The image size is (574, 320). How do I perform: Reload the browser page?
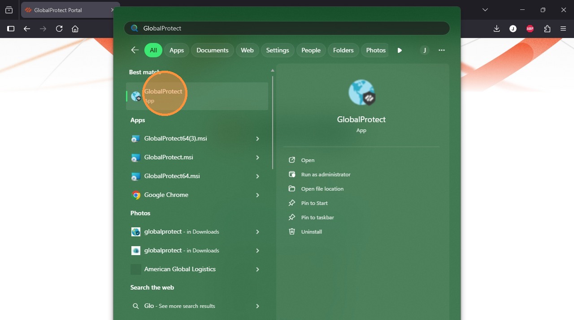(59, 29)
